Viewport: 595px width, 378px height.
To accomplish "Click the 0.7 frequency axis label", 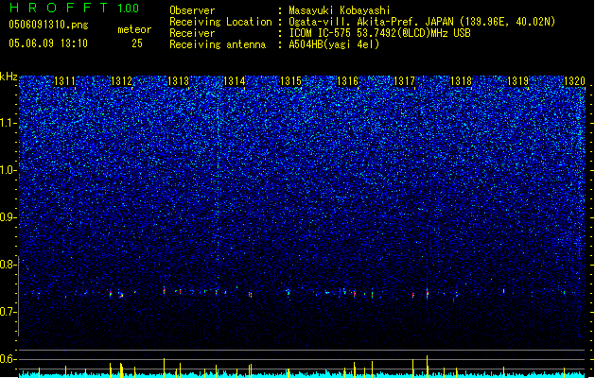I will coord(9,312).
